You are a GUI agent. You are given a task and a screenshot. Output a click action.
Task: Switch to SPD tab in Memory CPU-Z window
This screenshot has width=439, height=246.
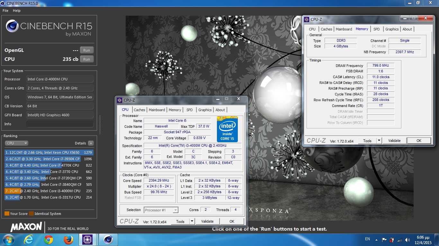377,29
